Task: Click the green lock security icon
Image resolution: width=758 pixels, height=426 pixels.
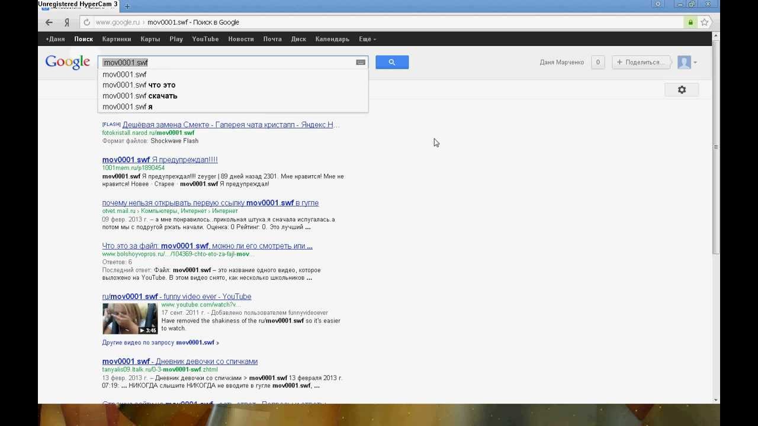Action: [690, 22]
